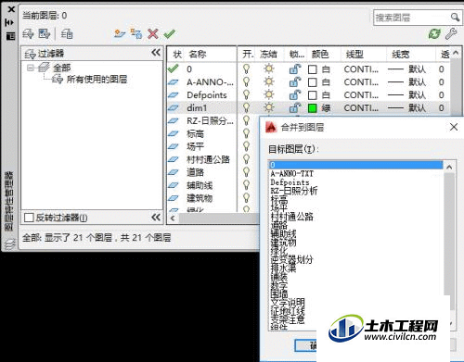464x362 pixels.
Task: Select layer row 辅助线
Action: point(200,185)
